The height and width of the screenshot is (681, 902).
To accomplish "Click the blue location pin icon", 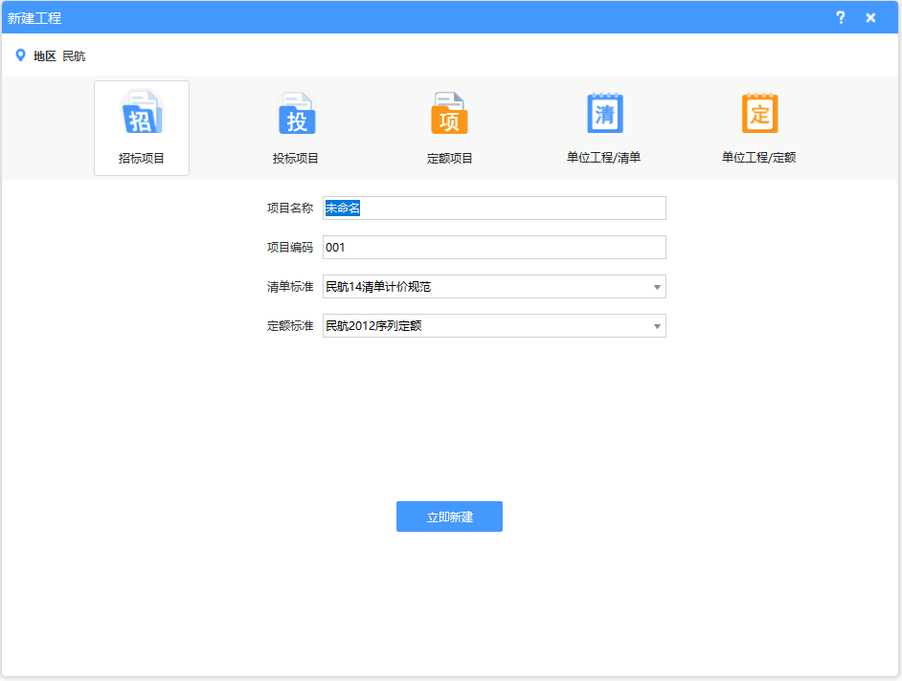I will tap(20, 55).
